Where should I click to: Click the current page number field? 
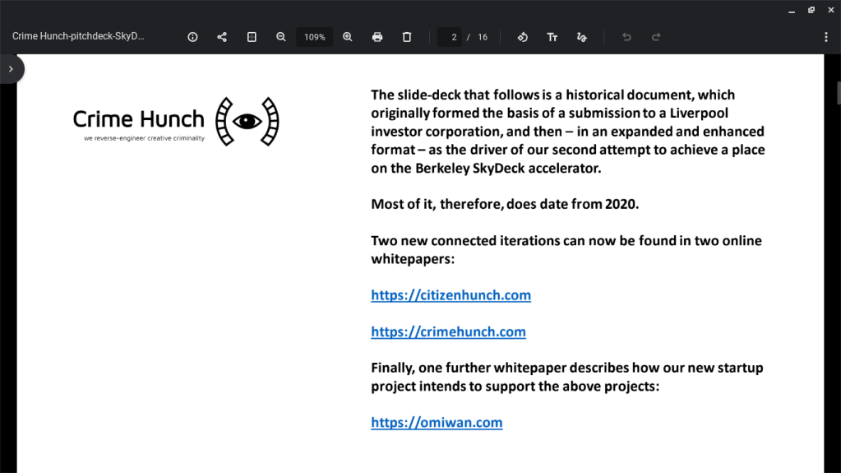tap(451, 37)
